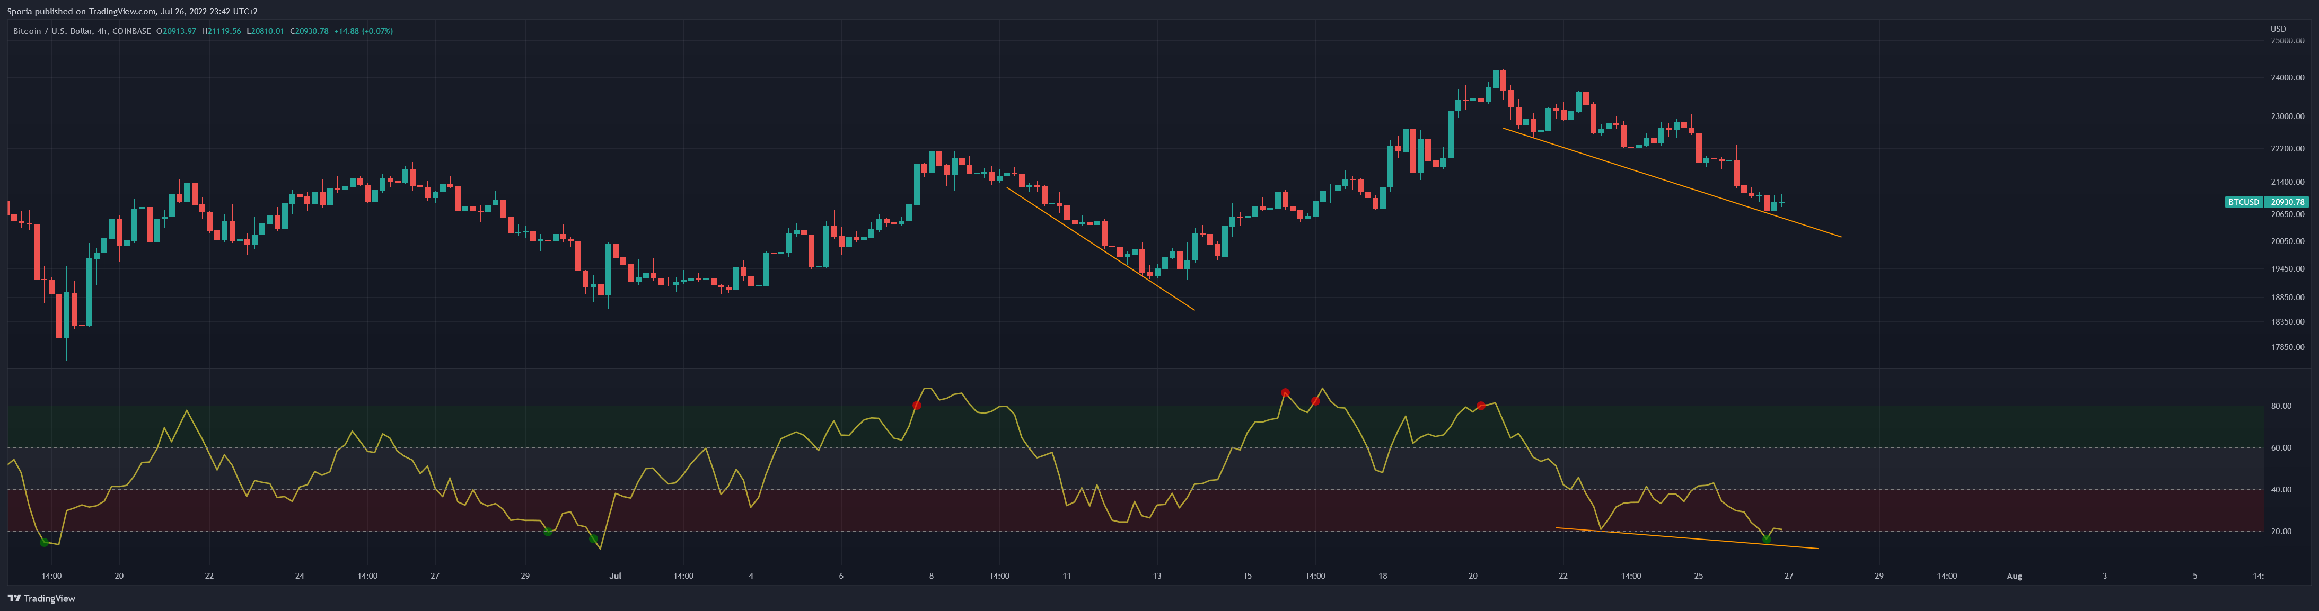
Task: Click the Sporia author name
Action: [20, 12]
